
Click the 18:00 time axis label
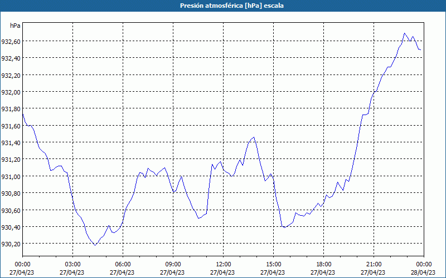(x=323, y=265)
